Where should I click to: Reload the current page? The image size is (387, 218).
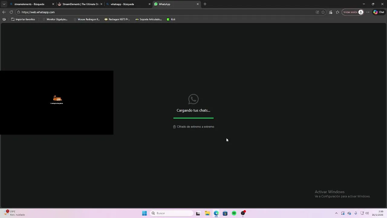pyautogui.click(x=11, y=12)
